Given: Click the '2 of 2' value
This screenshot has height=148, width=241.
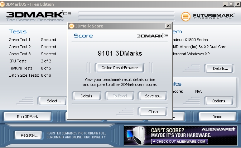Looking at the screenshot, I should pyautogui.click(x=46, y=61).
